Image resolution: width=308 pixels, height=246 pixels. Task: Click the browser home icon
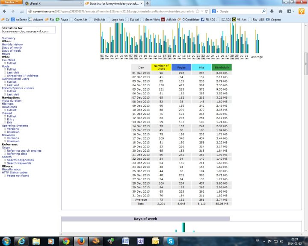tap(281, 11)
